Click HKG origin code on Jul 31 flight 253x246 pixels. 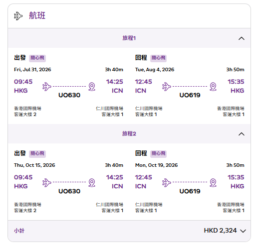[x=21, y=91]
